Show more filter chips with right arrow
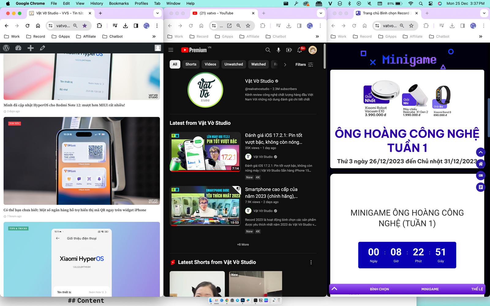The width and height of the screenshot is (490, 306). (285, 65)
